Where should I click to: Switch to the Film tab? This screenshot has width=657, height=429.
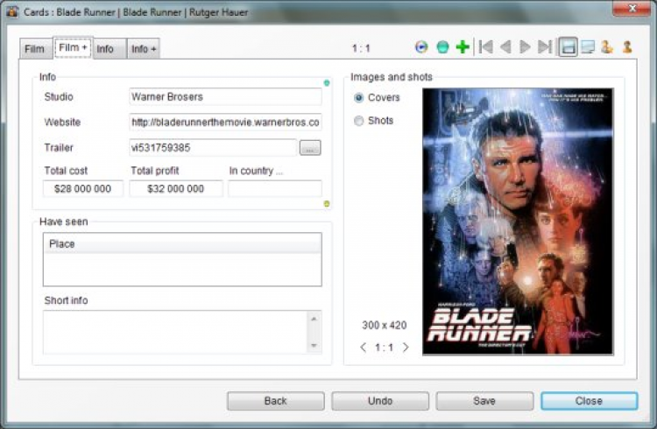(36, 49)
